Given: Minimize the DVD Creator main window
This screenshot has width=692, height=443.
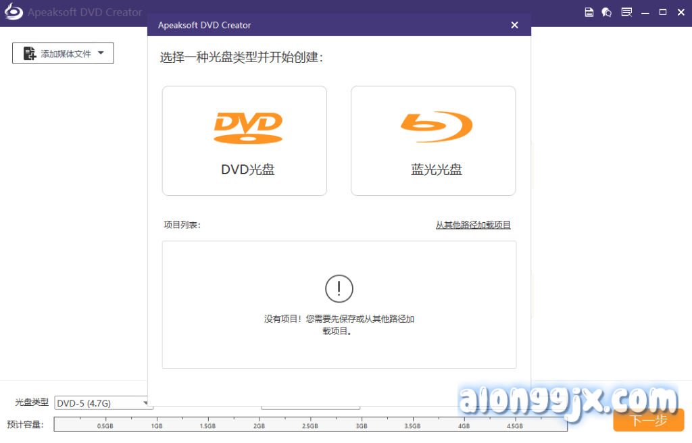Looking at the screenshot, I should [646, 12].
